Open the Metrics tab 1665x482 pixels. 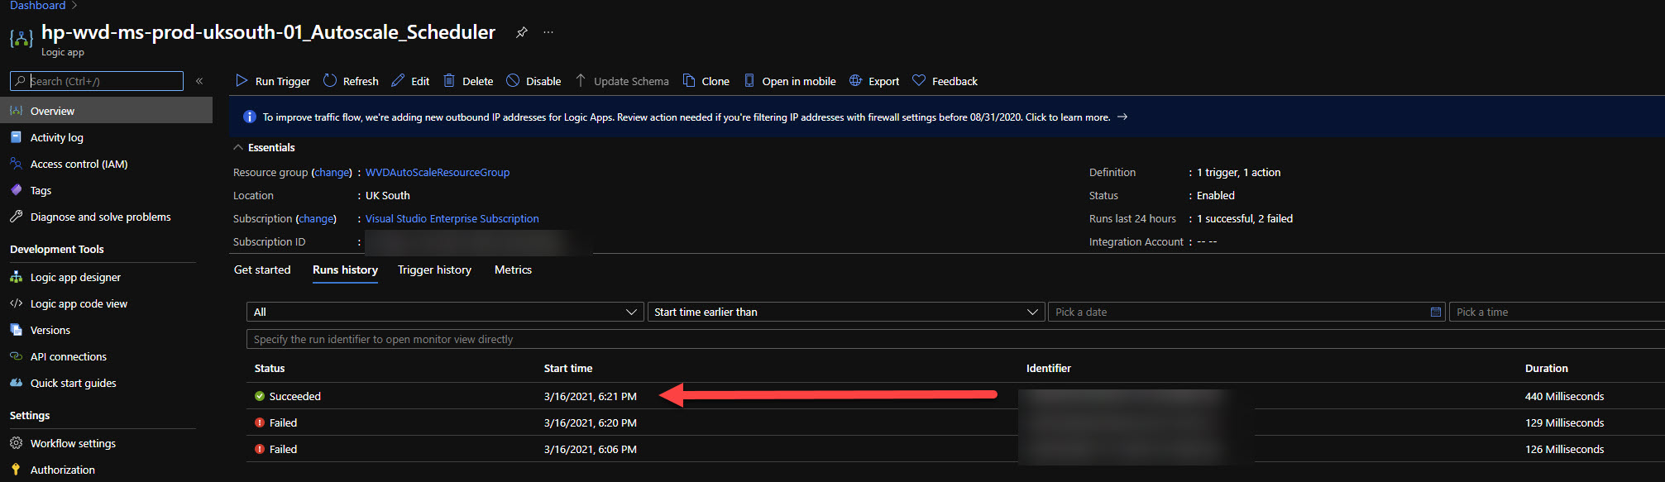[513, 270]
